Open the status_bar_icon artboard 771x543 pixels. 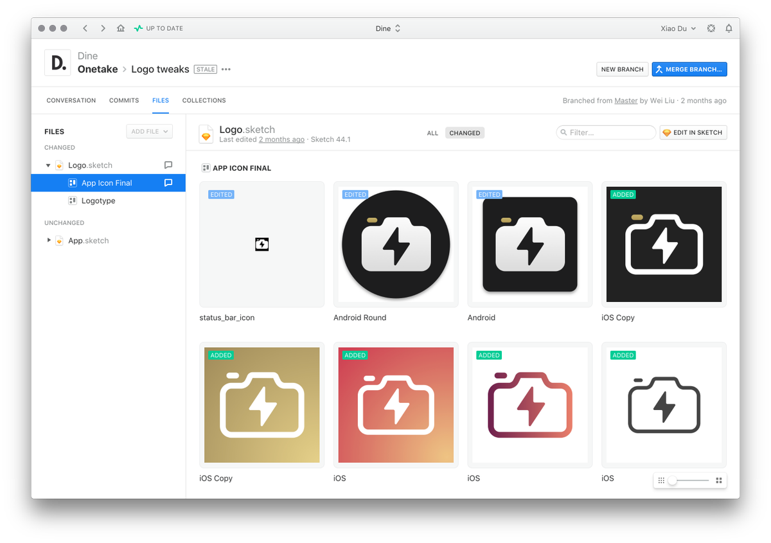[261, 244]
